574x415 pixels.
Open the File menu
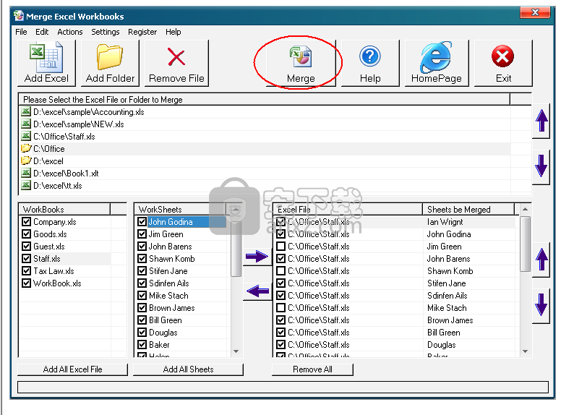[x=21, y=32]
